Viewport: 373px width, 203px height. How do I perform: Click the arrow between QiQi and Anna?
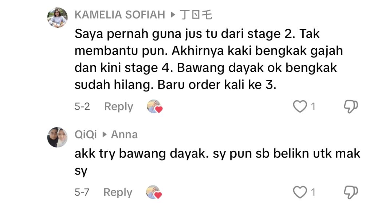pos(104,135)
